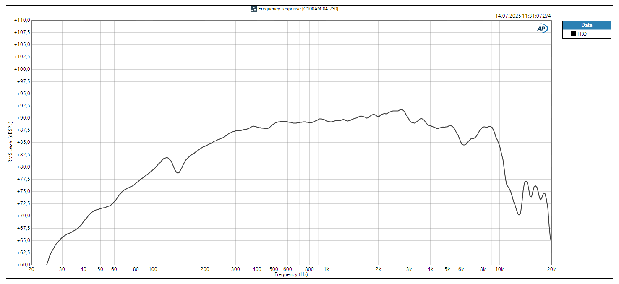Screen dimensions: 619x284
Task: Click the deepest curve dip above 10k
Action: (x=519, y=214)
